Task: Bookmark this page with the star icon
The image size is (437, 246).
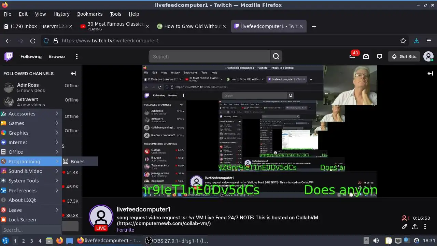Action: click(x=403, y=41)
